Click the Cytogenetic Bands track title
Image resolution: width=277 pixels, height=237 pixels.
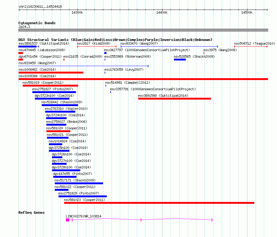[x=37, y=23]
